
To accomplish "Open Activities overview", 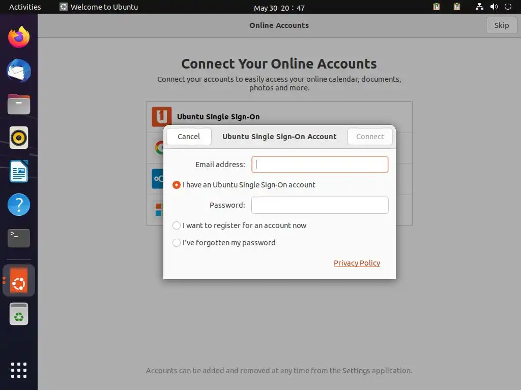I will 25,7.
